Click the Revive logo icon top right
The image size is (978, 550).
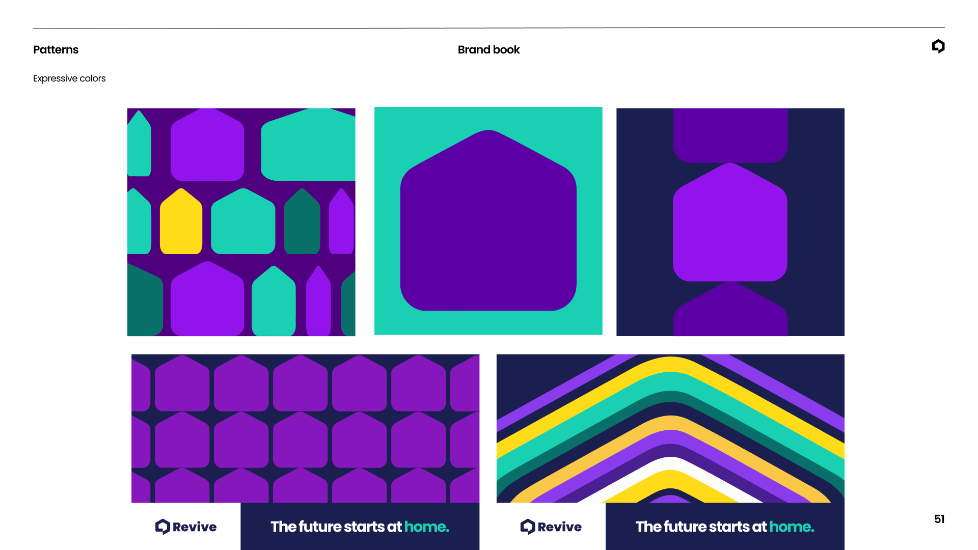pos(938,46)
